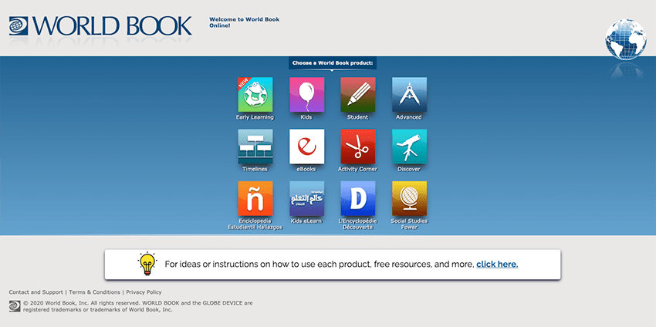Open the Timelines product icon
Screen dimensions: 656x327
(x=255, y=147)
